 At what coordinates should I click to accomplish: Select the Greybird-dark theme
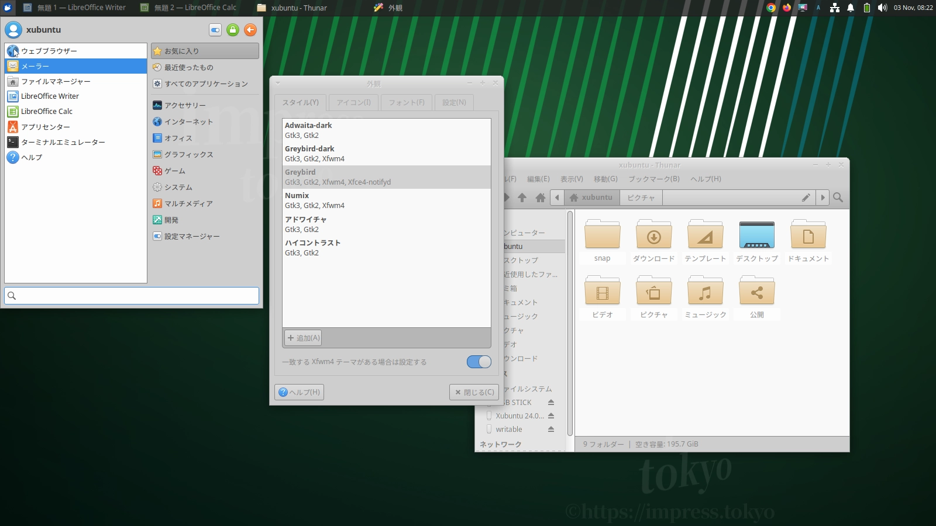coord(387,154)
